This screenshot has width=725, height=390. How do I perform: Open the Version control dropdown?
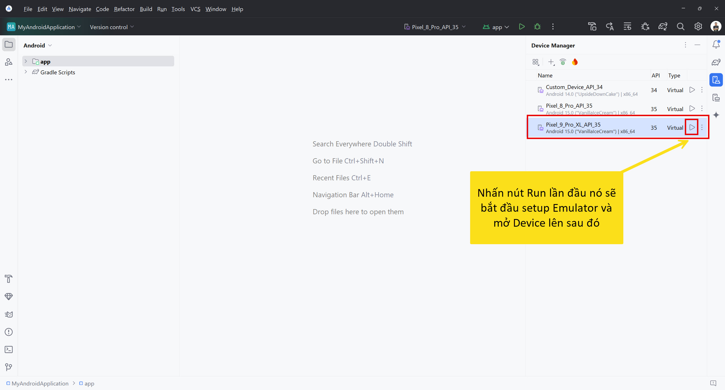[112, 27]
